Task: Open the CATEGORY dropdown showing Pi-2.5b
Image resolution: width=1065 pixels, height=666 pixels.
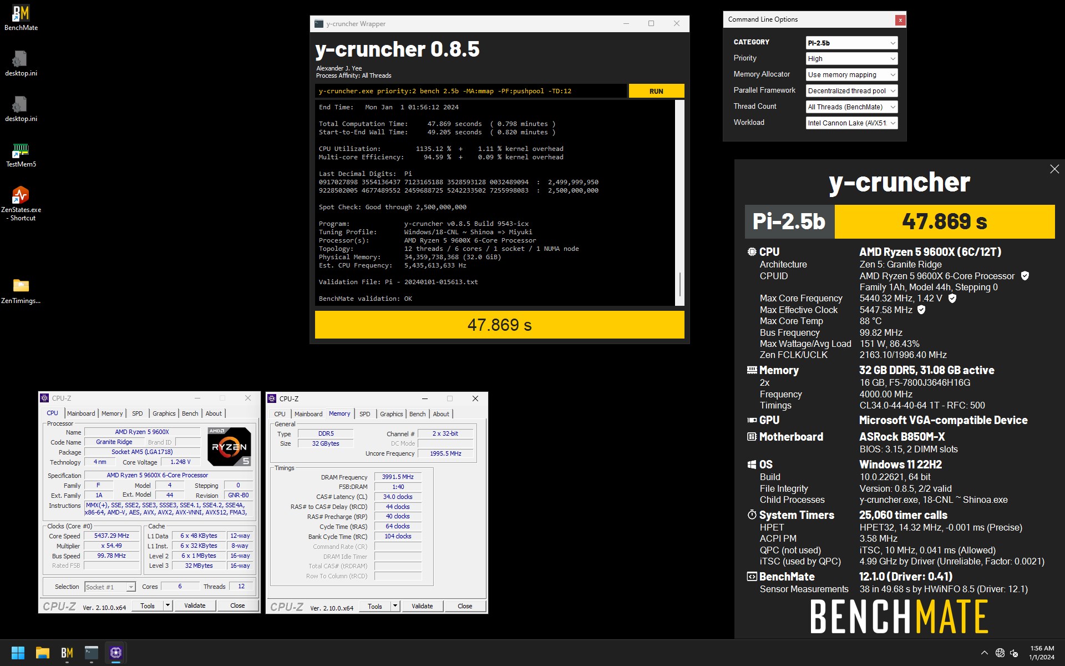Action: click(851, 43)
